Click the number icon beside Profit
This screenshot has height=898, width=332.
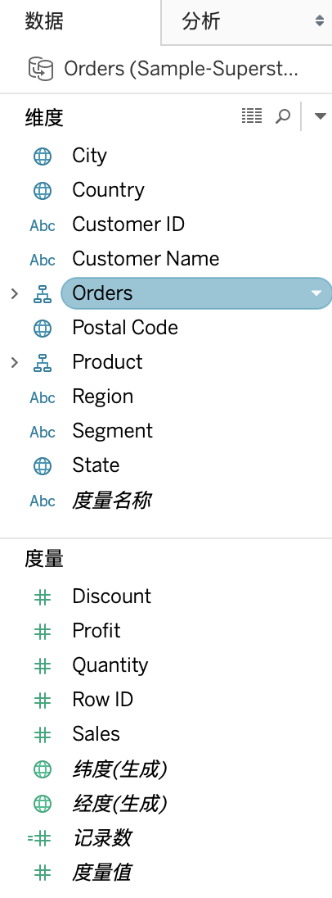pyautogui.click(x=43, y=632)
